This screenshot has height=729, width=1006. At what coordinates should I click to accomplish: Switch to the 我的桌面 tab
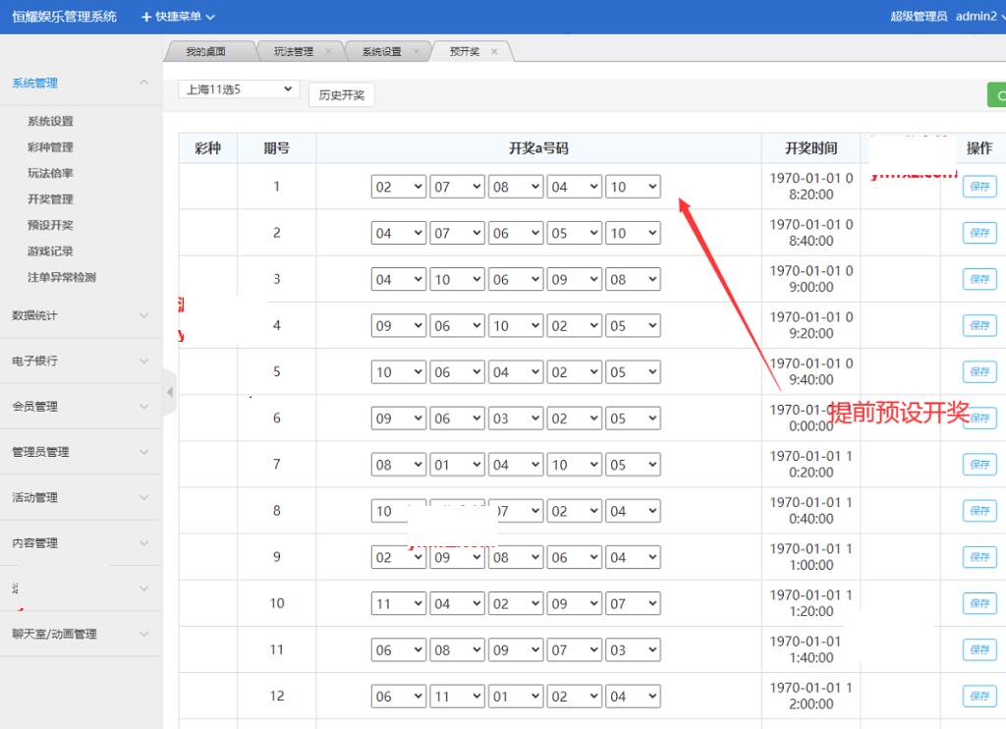click(205, 52)
